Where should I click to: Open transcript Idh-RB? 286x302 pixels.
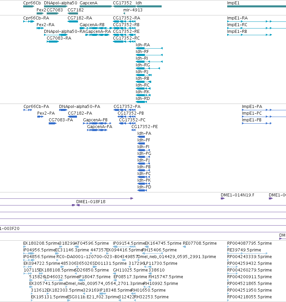[x=142, y=78]
